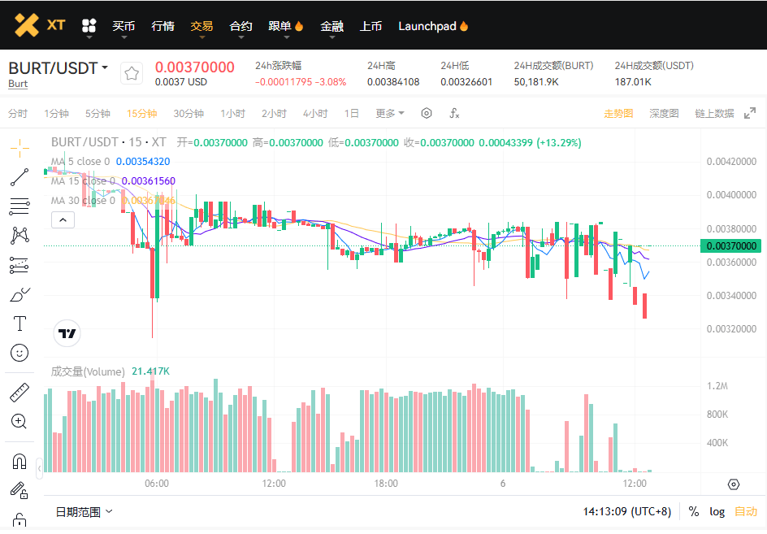Add BURT/USDT to favorites star
This screenshot has height=534, width=767.
click(132, 74)
